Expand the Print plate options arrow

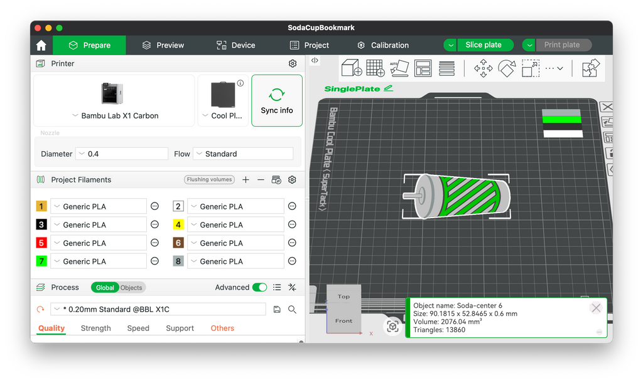point(529,45)
